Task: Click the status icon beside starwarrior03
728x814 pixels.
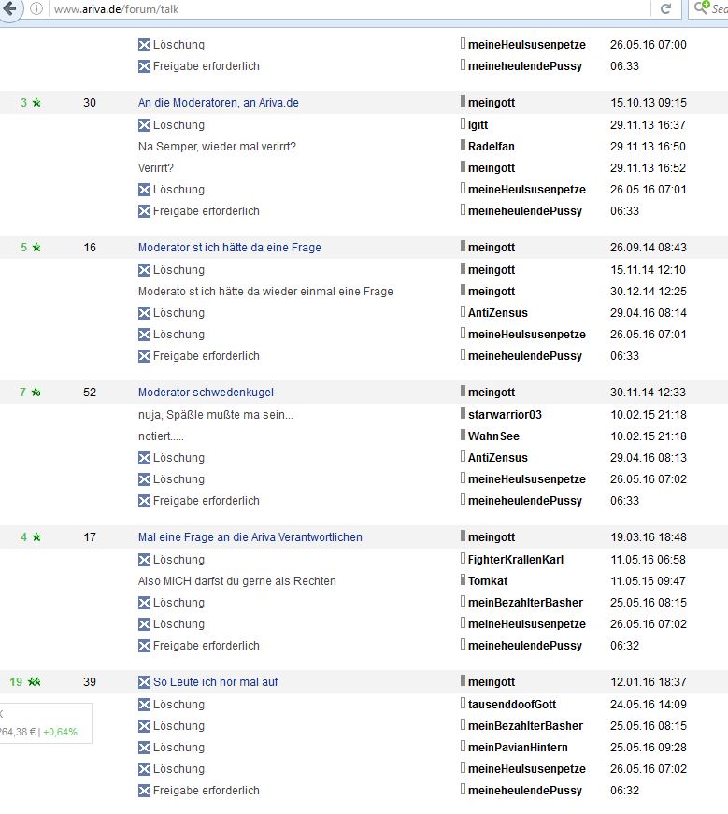Action: (462, 414)
